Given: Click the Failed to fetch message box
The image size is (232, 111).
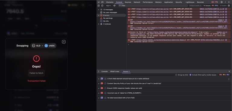Looking at the screenshot, I should click(x=36, y=73).
